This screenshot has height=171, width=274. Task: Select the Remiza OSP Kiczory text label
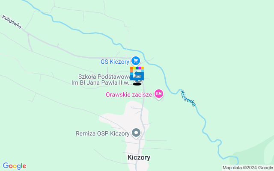tap(103, 133)
